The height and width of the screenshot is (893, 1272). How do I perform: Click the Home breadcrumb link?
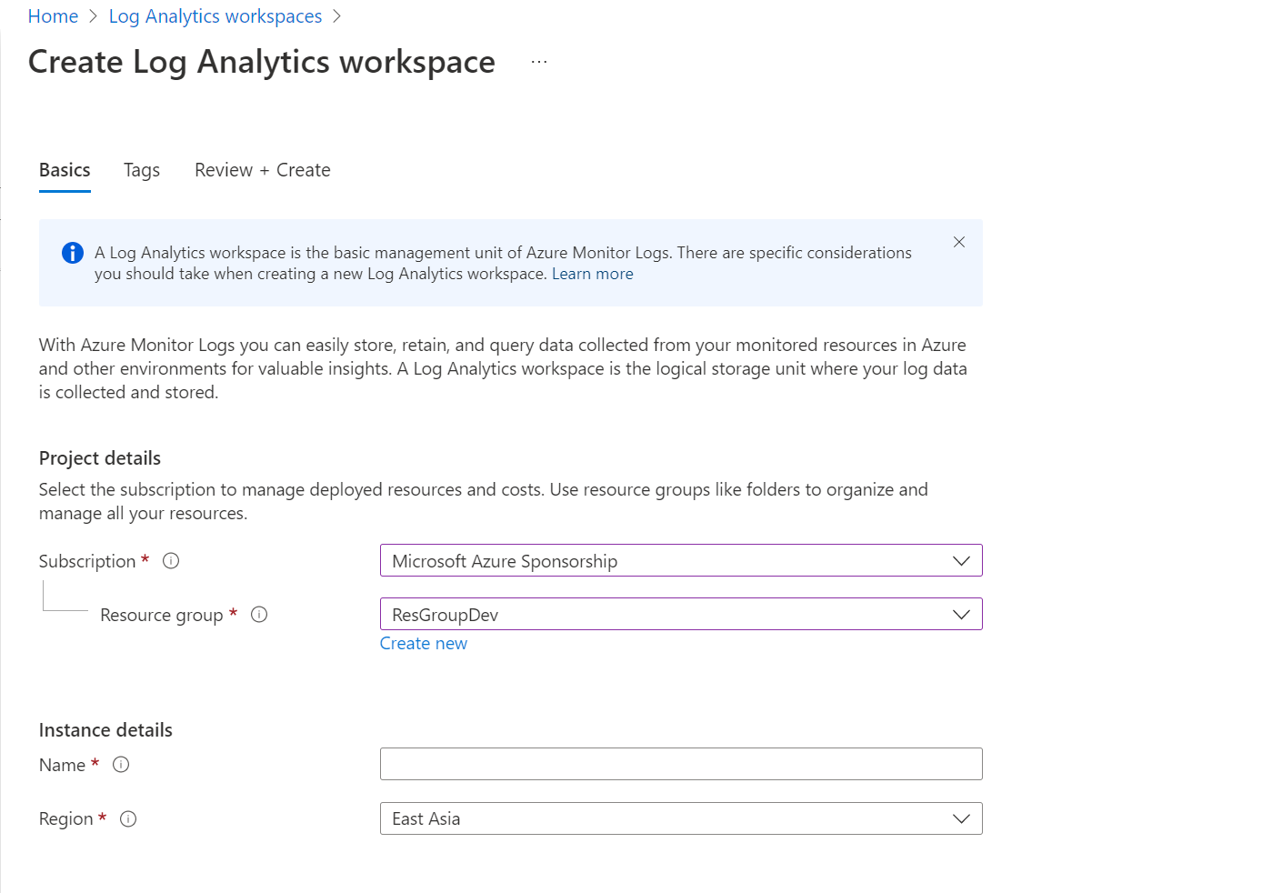coord(53,16)
